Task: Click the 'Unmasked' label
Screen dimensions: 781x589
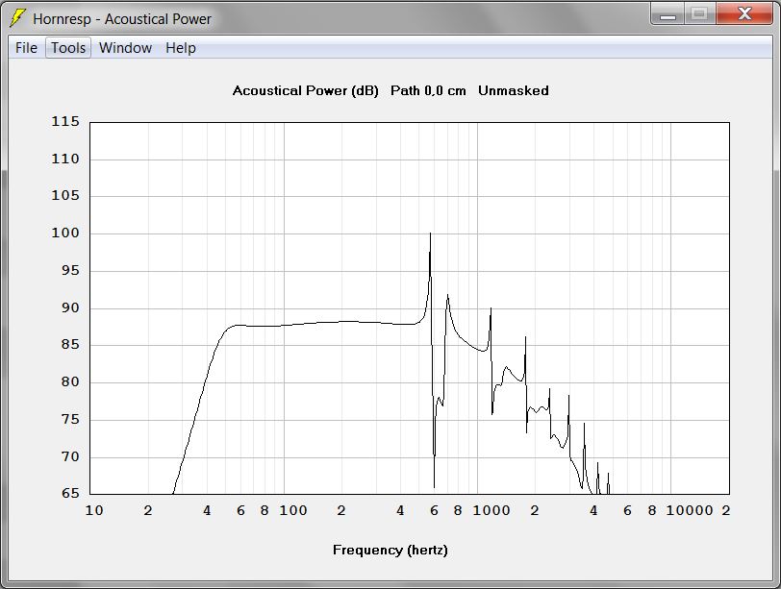Action: click(x=513, y=90)
